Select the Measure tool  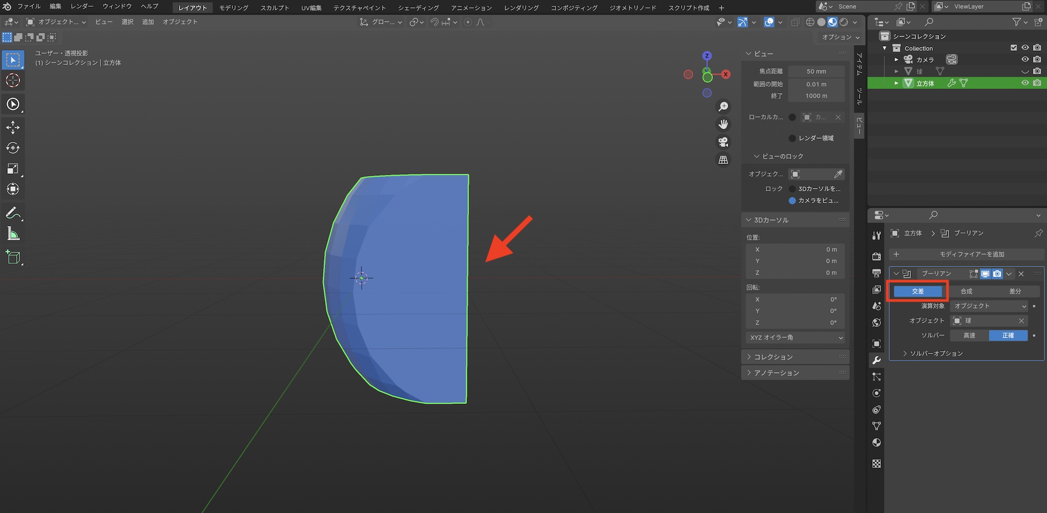[x=13, y=234]
